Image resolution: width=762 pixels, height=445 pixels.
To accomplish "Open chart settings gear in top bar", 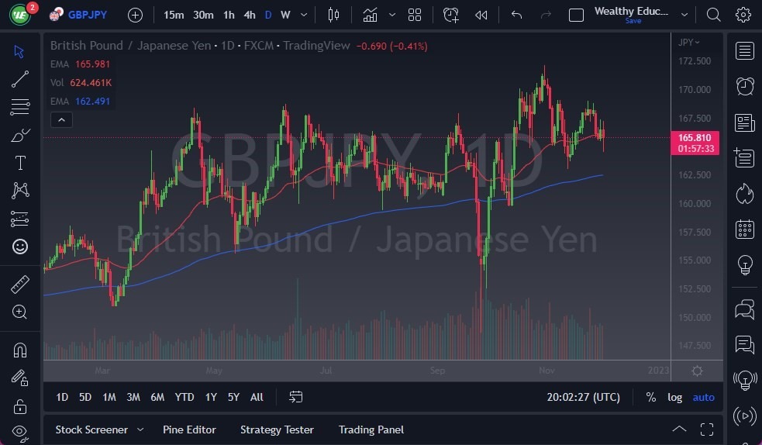I will pyautogui.click(x=743, y=15).
